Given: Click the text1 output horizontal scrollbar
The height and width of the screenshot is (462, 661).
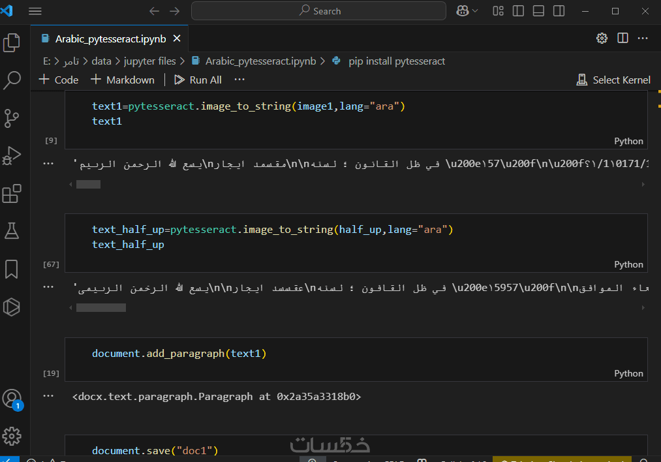Looking at the screenshot, I should pyautogui.click(x=89, y=185).
